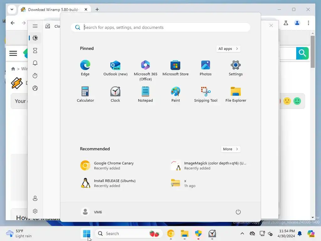Viewport: 321px width, 241px height.
Task: Click the taskbar Search box
Action: 129,233
